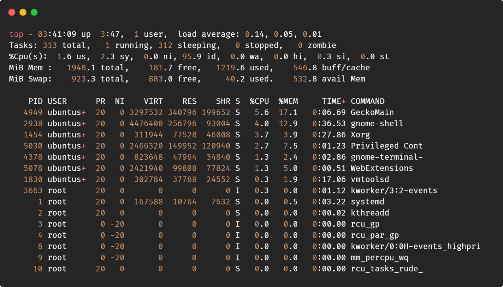Image resolution: width=503 pixels, height=287 pixels.
Task: Click the USER column header
Action: click(x=58, y=101)
